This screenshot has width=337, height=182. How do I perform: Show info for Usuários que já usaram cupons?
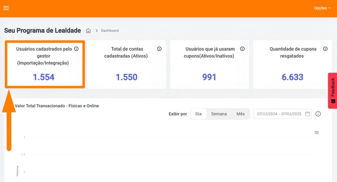[242, 49]
